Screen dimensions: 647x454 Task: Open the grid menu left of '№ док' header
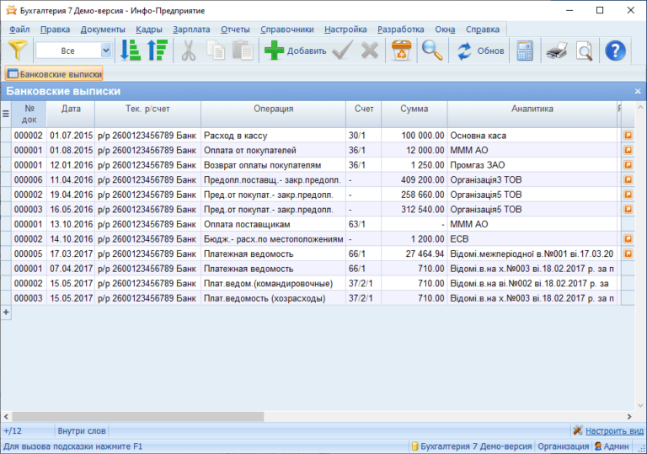pyautogui.click(x=5, y=114)
